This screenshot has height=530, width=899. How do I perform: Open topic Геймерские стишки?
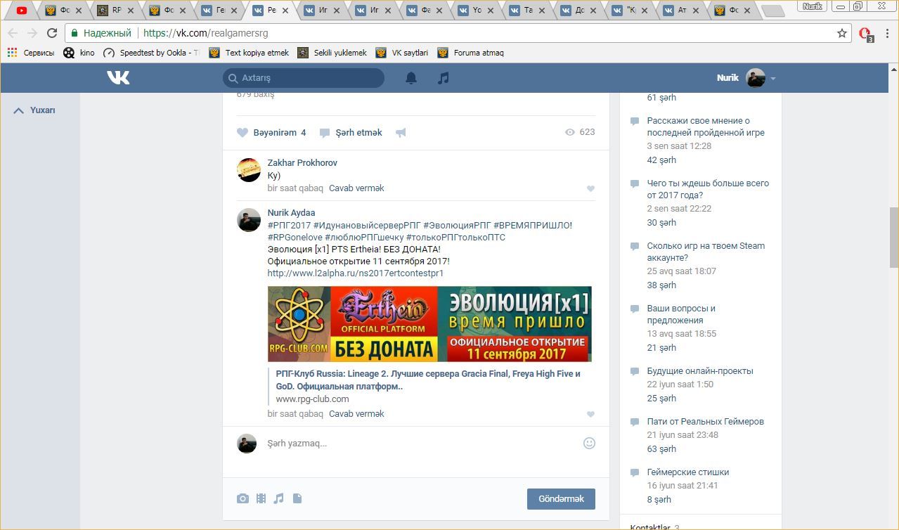pos(688,472)
